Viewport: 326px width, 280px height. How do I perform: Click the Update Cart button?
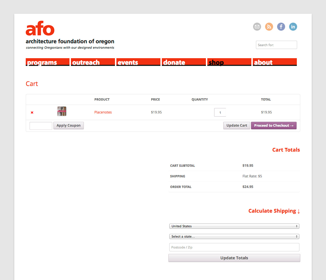[x=236, y=126]
